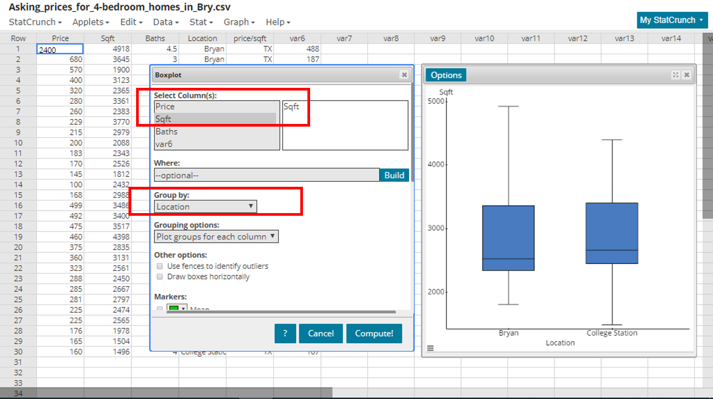Close the Boxplot dialog with X icon
Viewport: 713px width, 399px height.
(x=404, y=75)
